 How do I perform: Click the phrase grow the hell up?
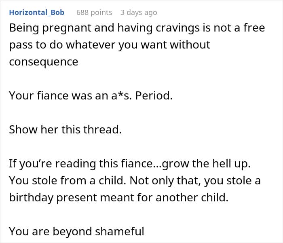[206, 164]
